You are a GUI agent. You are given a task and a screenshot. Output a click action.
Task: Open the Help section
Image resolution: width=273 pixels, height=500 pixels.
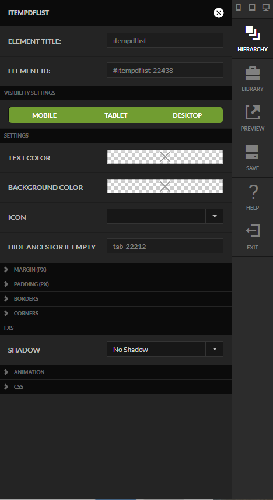click(x=253, y=198)
